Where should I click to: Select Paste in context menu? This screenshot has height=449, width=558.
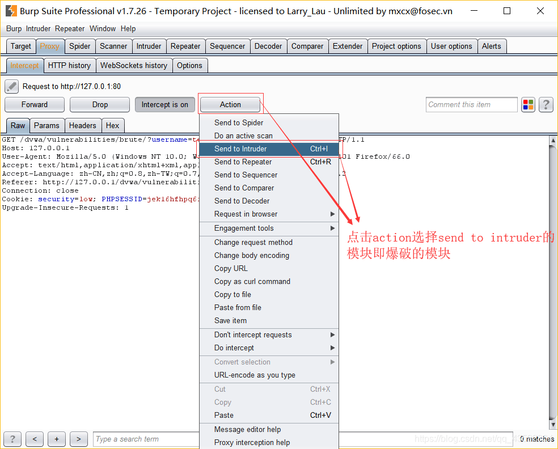click(269, 415)
